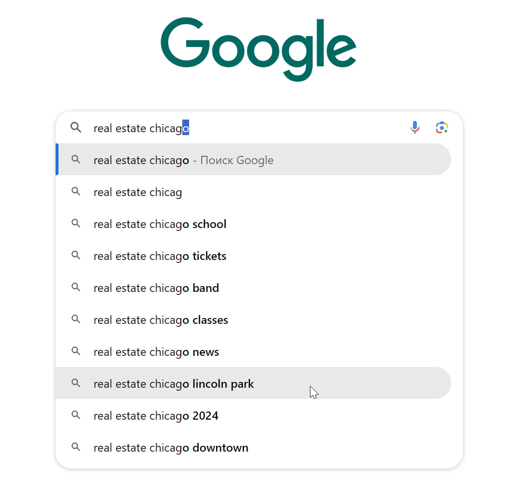Click the search icon next to 'real estate chicago school'
This screenshot has height=486, width=515.
click(x=76, y=224)
